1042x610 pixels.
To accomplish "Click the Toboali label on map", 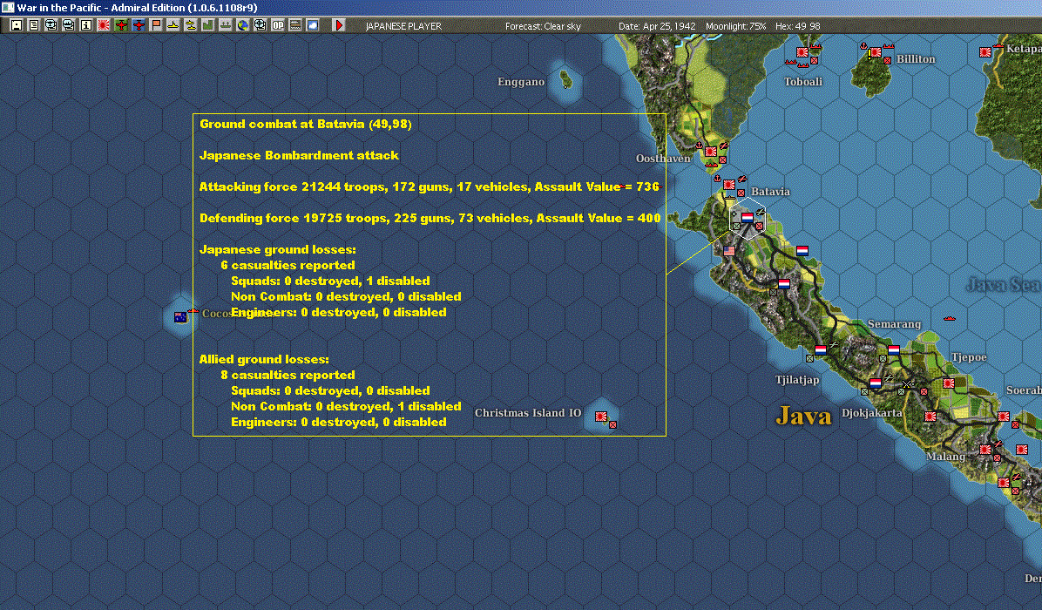I will pos(802,82).
